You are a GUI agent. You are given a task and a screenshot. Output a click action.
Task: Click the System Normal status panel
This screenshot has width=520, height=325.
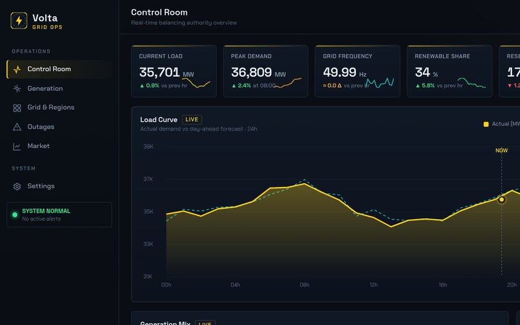coord(59,215)
